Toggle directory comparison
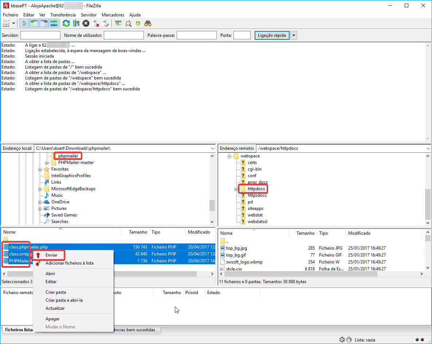Image resolution: width=432 pixels, height=344 pixels. pos(128,23)
